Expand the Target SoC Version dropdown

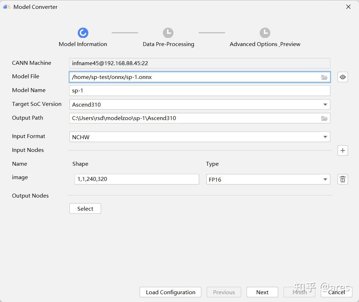[325, 104]
